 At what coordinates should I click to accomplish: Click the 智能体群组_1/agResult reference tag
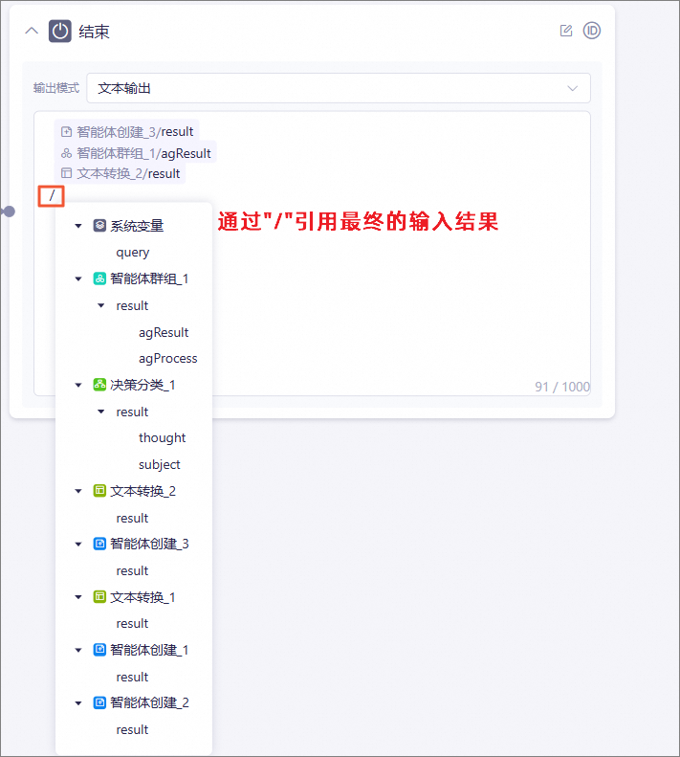point(136,153)
